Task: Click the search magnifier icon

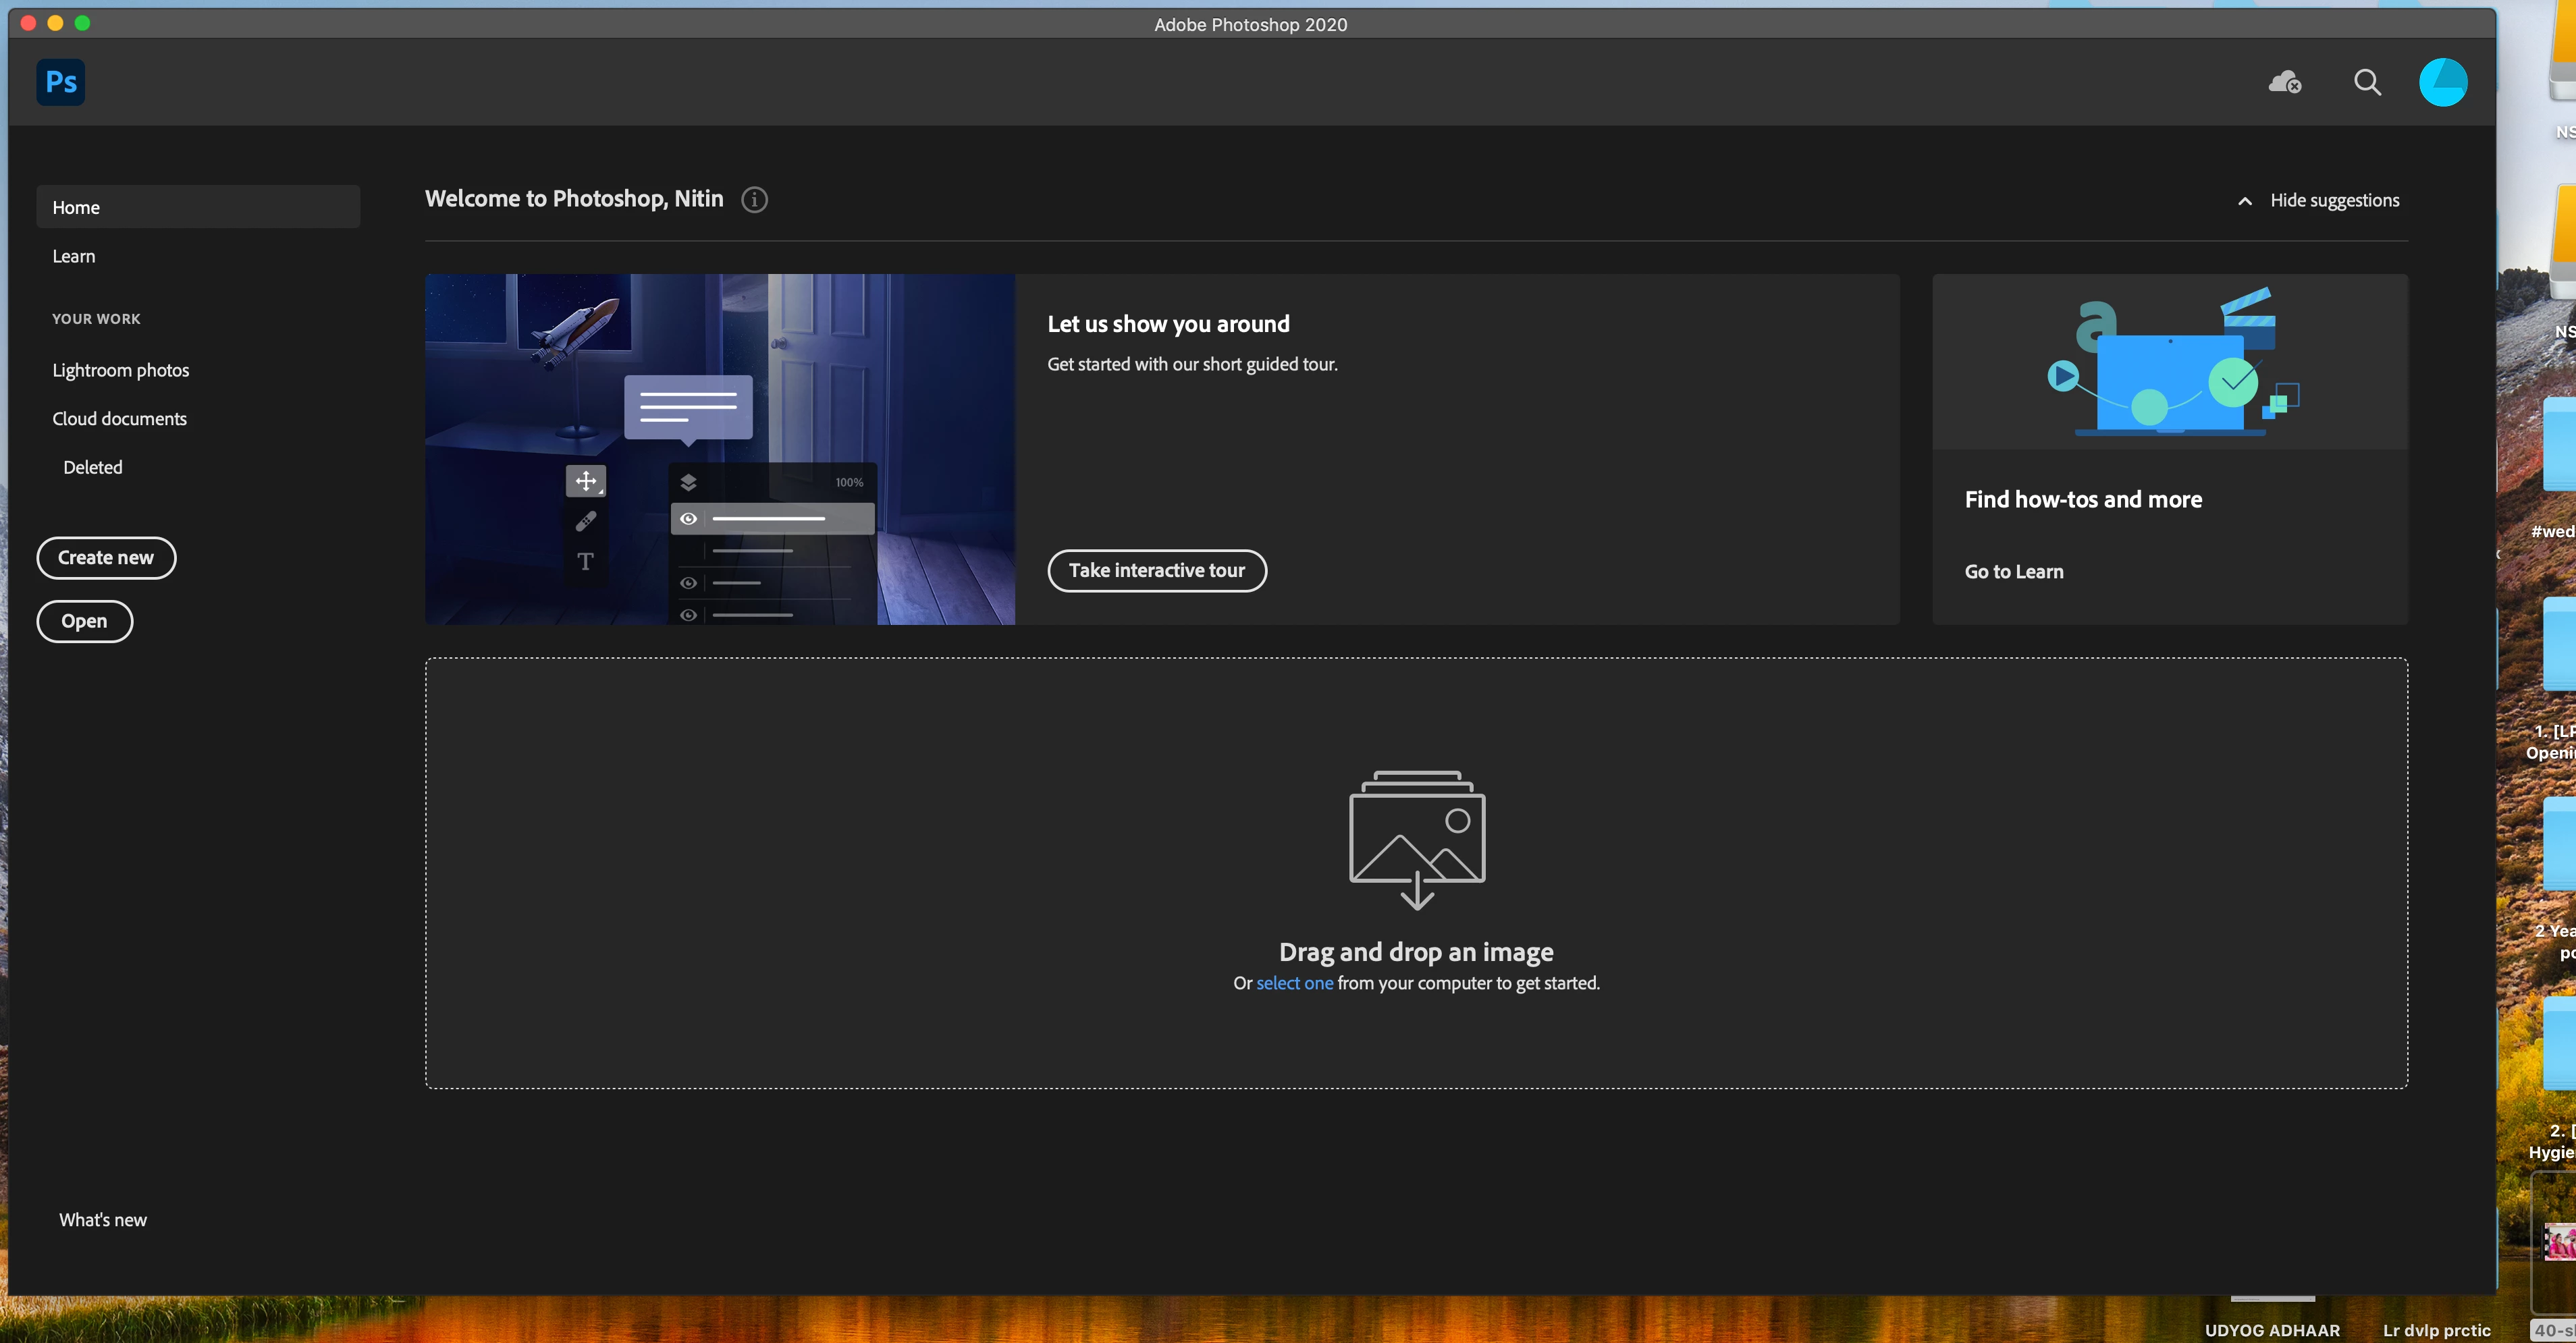Action: coord(2367,82)
